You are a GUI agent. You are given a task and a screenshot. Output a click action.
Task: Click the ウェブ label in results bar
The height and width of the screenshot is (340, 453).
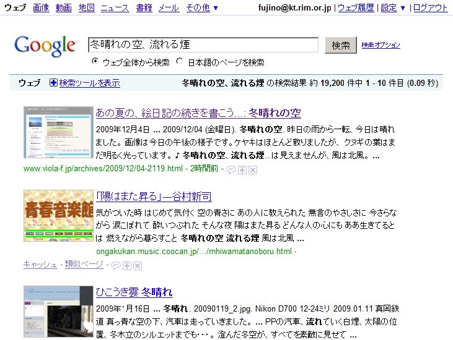click(30, 83)
